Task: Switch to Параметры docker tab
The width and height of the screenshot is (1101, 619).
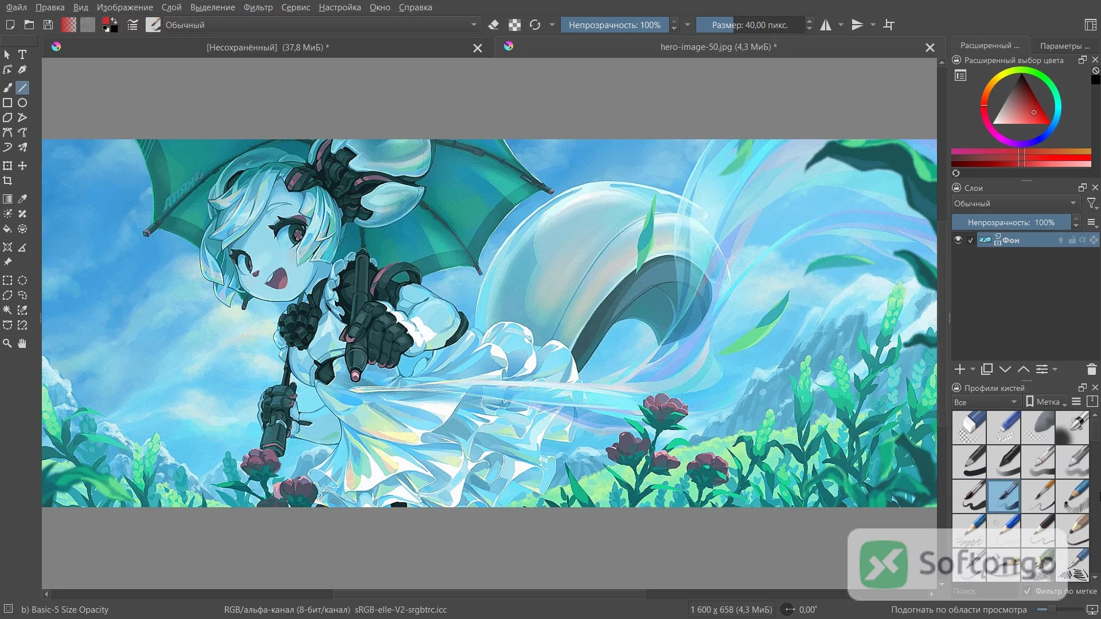Action: point(1065,46)
